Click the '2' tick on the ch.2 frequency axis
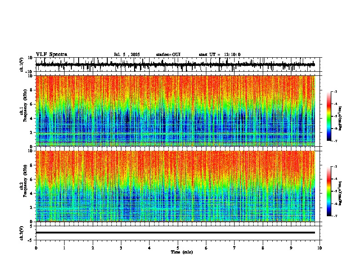This screenshot has height=278, width=360. tap(32, 208)
